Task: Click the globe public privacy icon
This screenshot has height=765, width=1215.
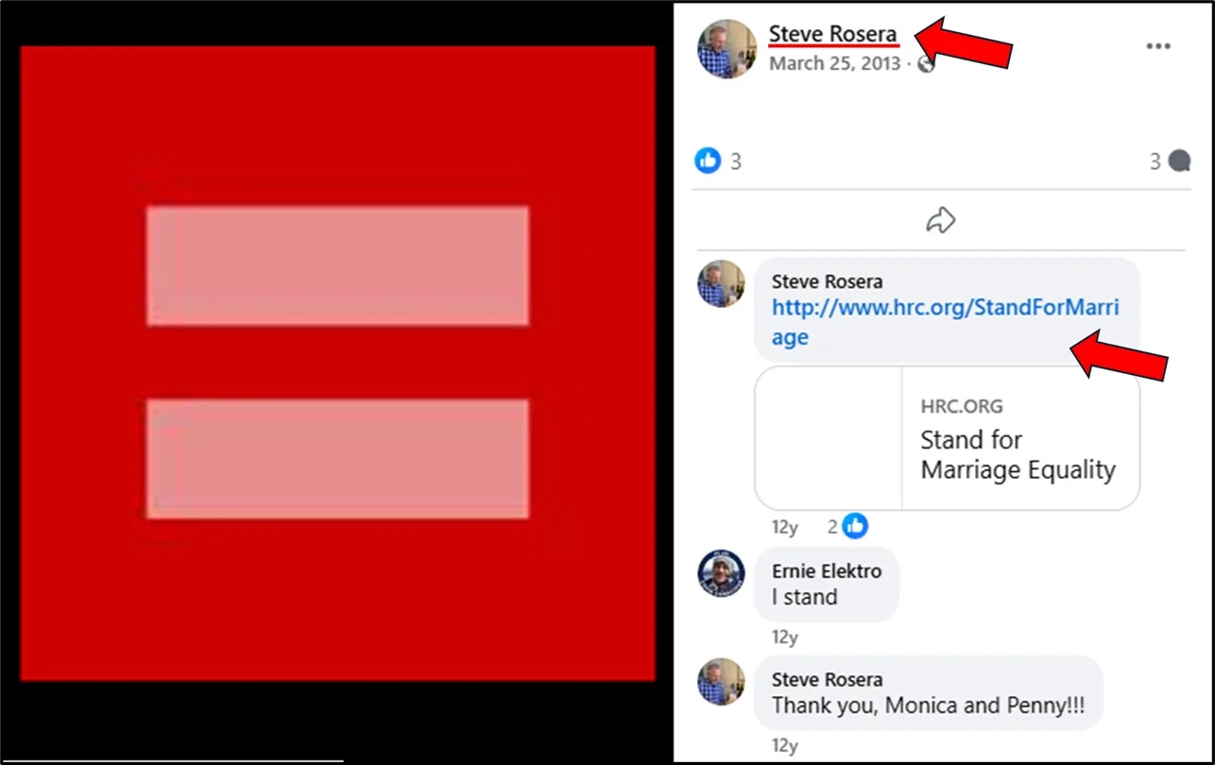Action: pos(926,64)
